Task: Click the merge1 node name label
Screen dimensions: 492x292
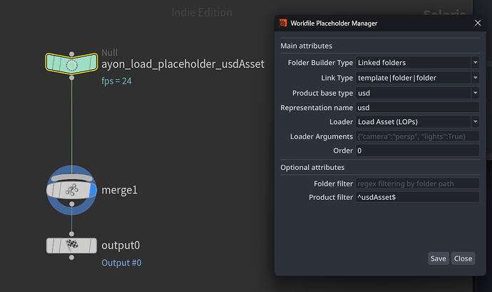Action: pos(120,190)
